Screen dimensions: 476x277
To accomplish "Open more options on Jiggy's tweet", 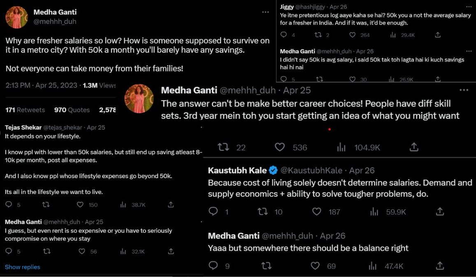I will 469,7.
